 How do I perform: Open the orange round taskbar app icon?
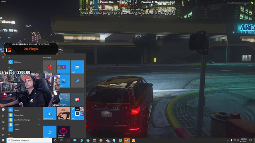(x=101, y=140)
